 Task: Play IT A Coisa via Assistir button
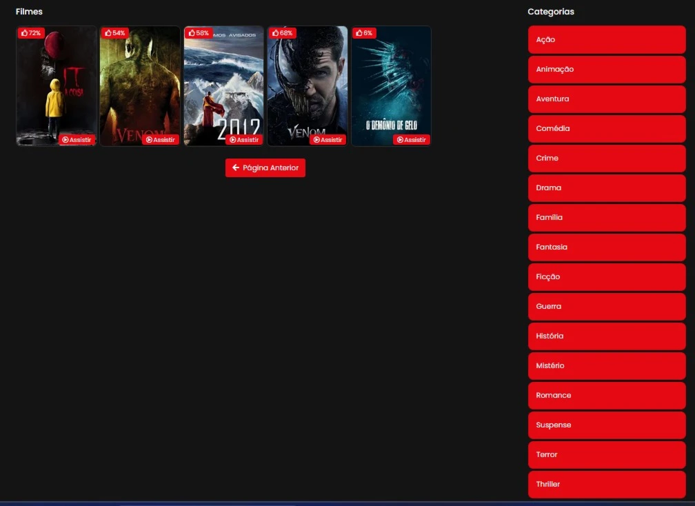tap(77, 139)
